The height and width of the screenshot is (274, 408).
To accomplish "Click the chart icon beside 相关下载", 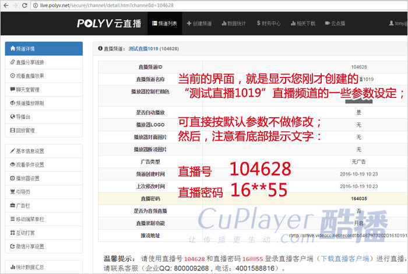I will click(293, 23).
